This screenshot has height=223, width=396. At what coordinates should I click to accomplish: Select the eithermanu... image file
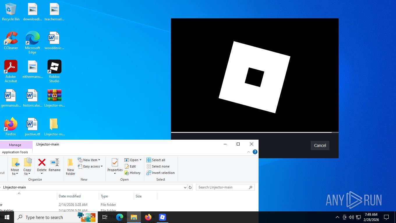[33, 69]
